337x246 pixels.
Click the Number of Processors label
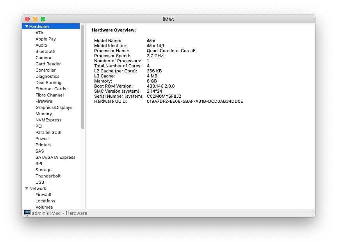coord(118,61)
